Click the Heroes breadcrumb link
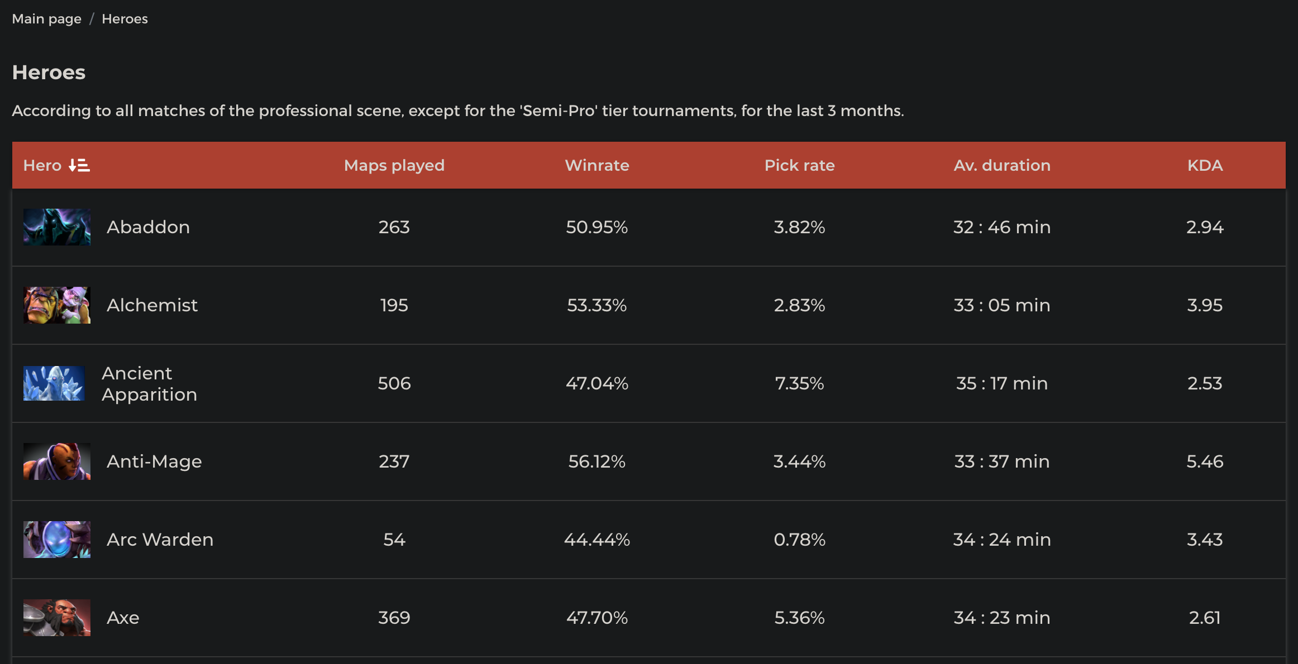The image size is (1298, 664). click(125, 19)
